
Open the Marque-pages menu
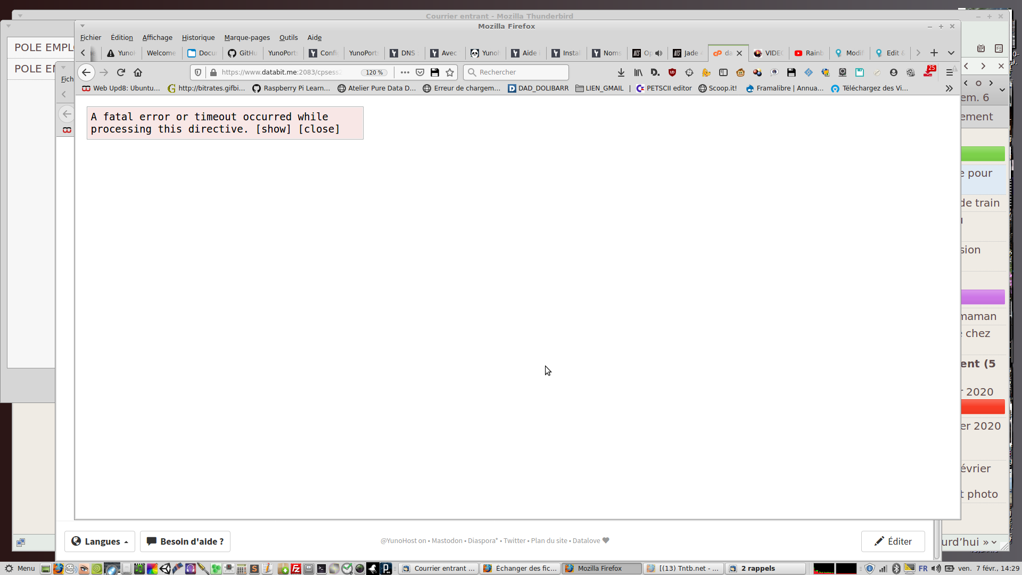(x=246, y=38)
